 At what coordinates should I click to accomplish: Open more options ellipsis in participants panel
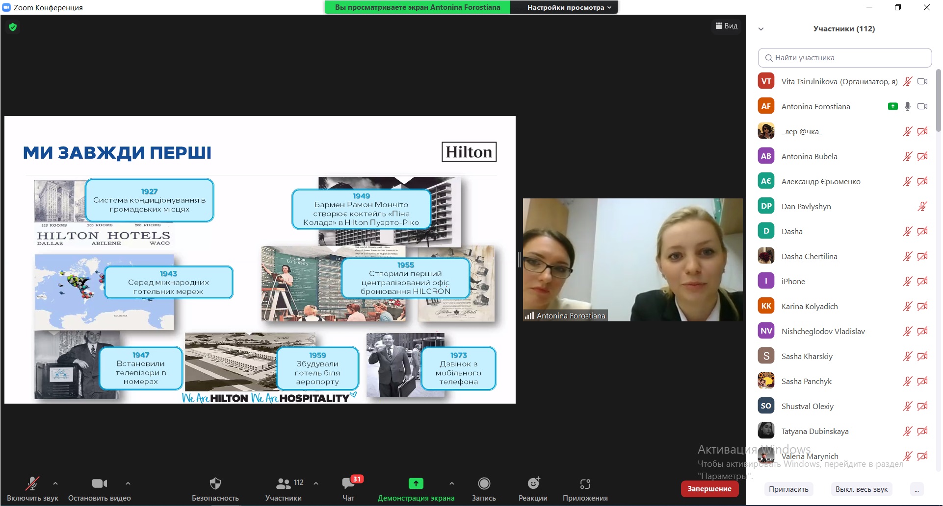(x=917, y=489)
